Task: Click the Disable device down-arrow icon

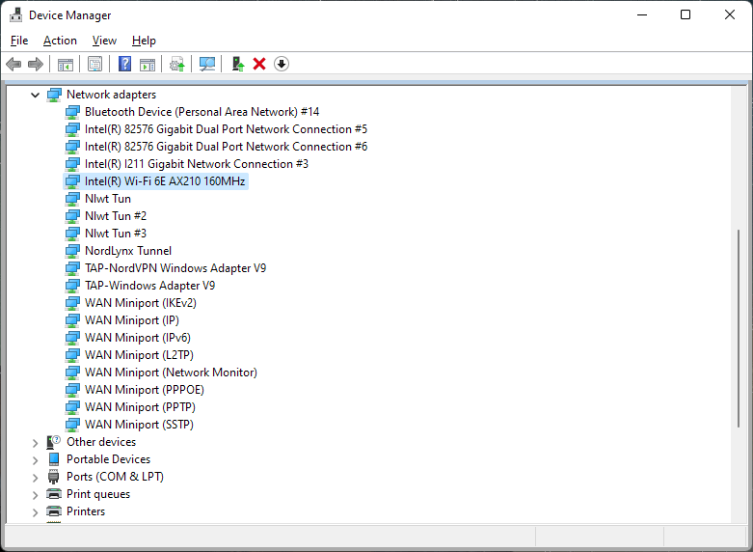Action: (282, 64)
